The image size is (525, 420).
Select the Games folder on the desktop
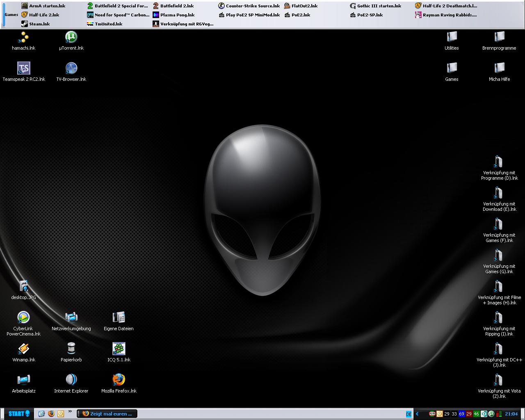[452, 72]
